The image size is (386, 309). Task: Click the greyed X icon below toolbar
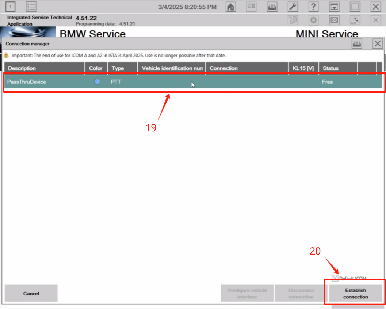376,20
